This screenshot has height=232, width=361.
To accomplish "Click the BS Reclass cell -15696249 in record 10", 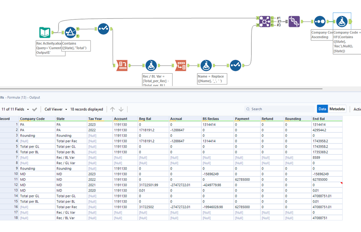I will [218, 174].
